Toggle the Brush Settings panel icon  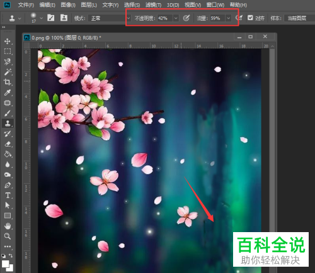[x=50, y=18]
